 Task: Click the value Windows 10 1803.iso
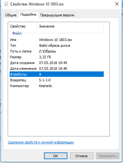55,40
